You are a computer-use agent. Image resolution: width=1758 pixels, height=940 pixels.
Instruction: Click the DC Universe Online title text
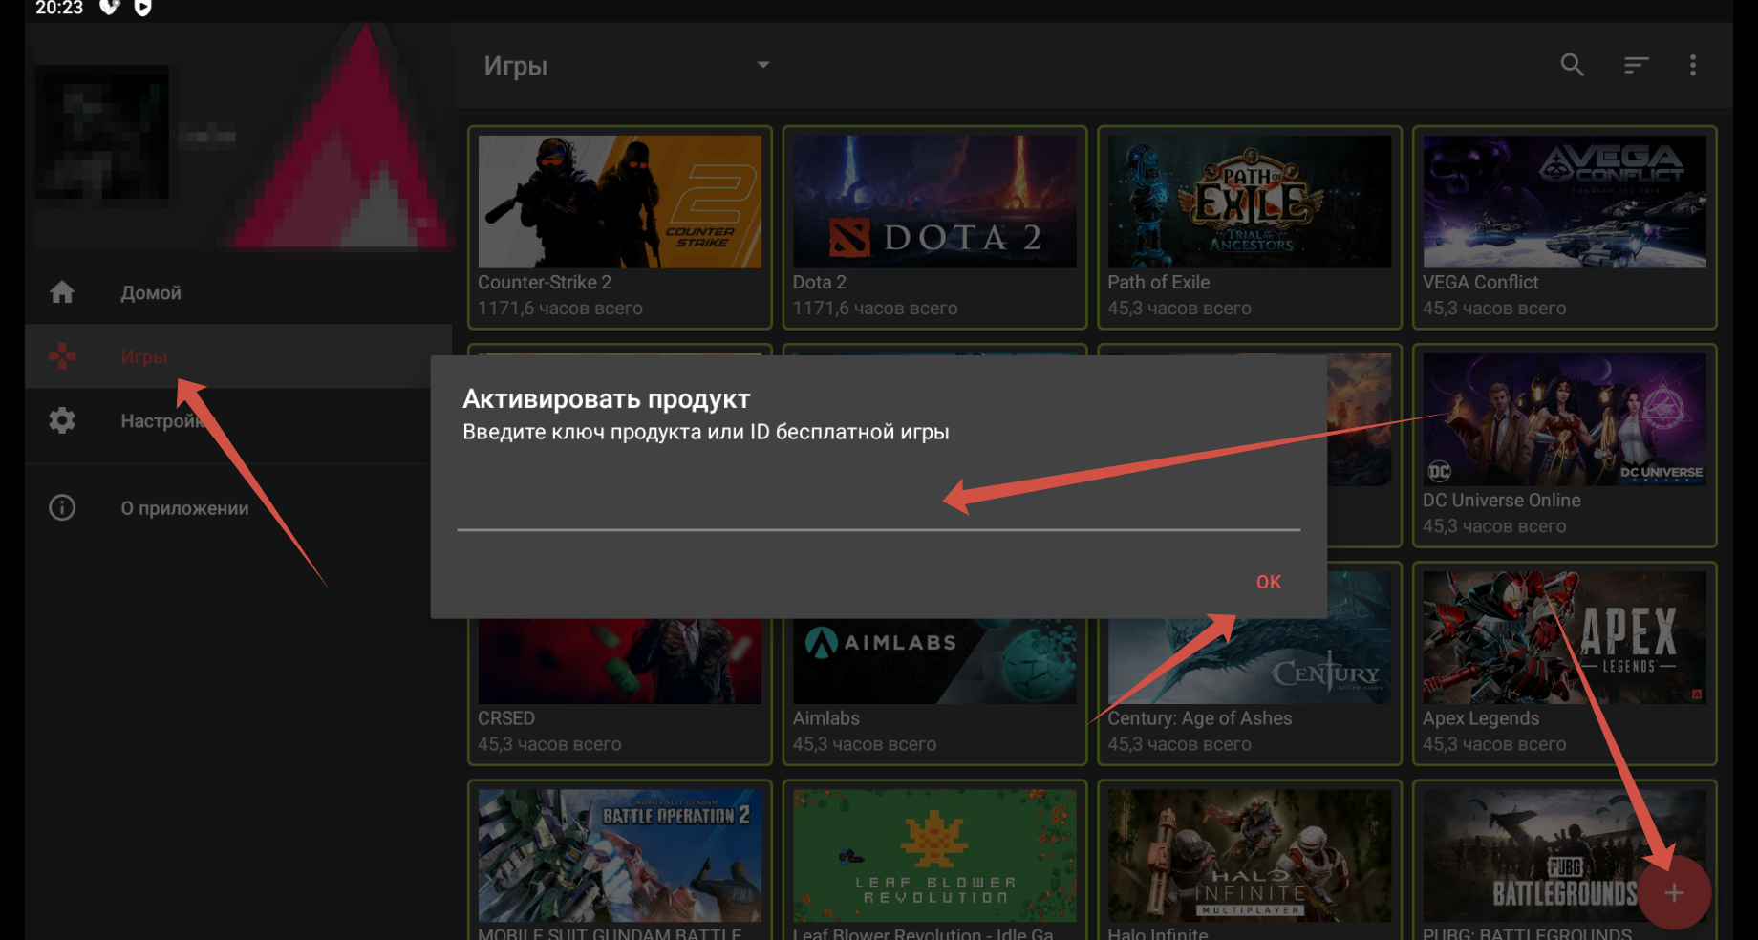(1501, 501)
